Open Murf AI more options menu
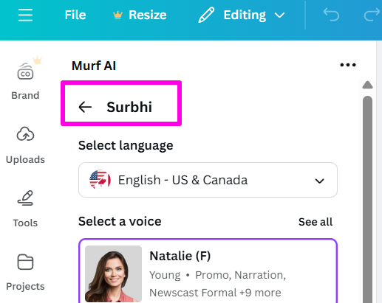The height and width of the screenshot is (303, 382). (x=348, y=65)
